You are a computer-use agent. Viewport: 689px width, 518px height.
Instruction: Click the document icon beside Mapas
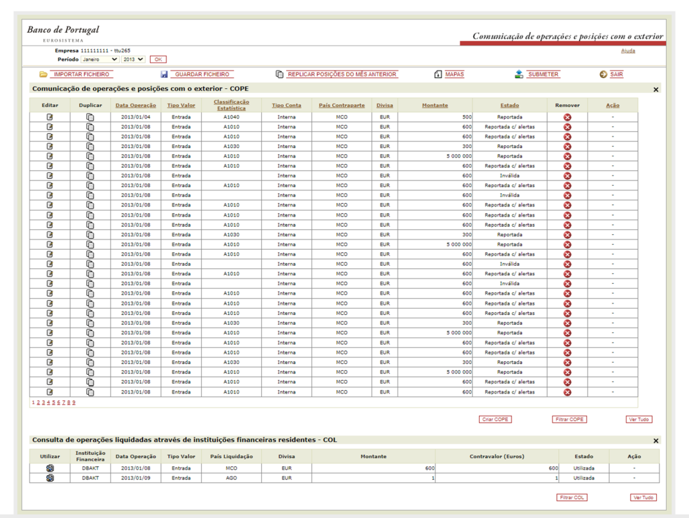(438, 74)
